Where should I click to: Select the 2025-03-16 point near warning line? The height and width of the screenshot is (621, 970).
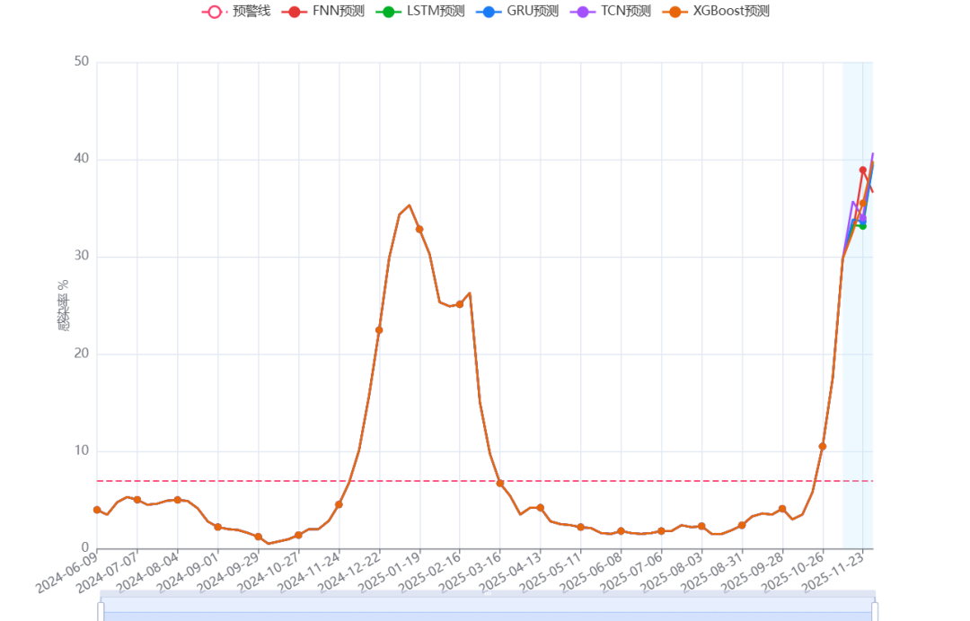pos(500,483)
